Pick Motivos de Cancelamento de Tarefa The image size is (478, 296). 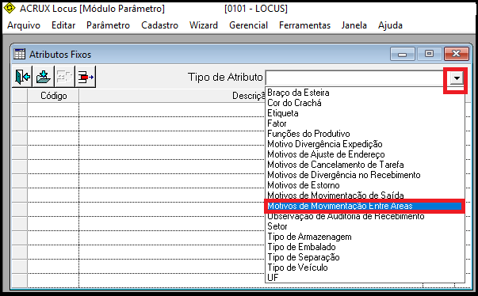[x=365, y=165]
